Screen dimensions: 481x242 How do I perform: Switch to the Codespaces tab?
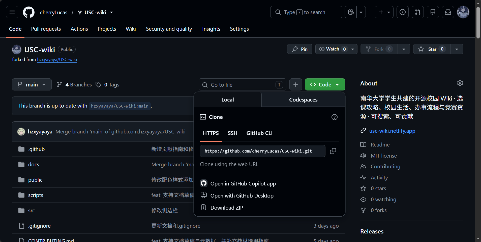pos(303,100)
